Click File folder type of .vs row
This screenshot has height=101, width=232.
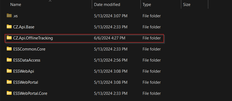pos(152,16)
